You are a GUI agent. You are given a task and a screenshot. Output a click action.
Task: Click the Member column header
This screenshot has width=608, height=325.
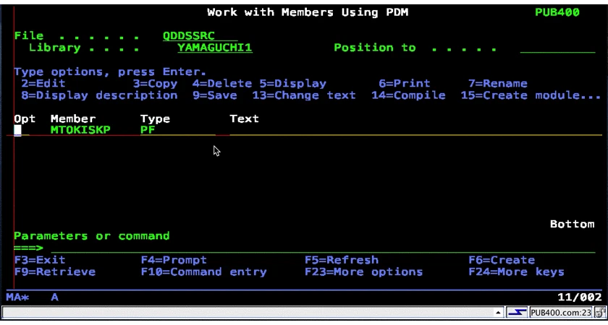pos(73,118)
